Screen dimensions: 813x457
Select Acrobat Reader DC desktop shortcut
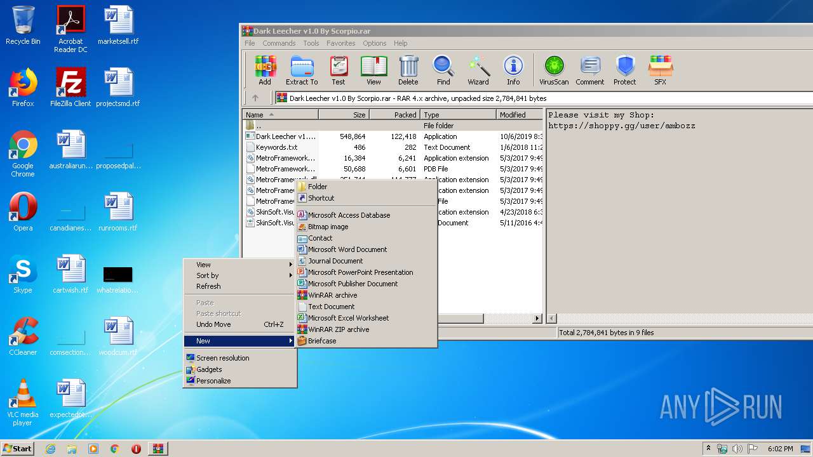coord(71,29)
